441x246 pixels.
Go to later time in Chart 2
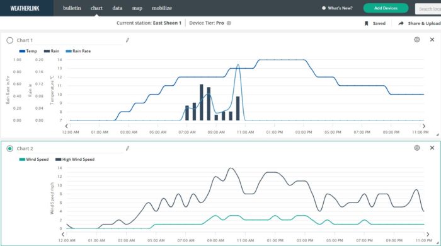[x=428, y=234]
